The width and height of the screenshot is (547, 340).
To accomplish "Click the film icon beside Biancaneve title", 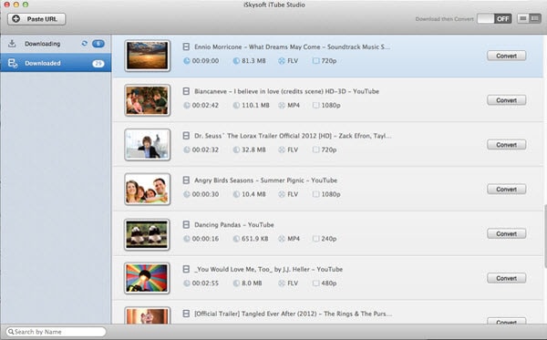I will pos(186,91).
